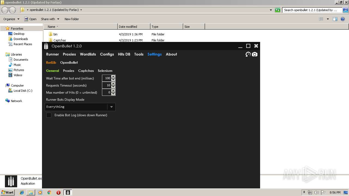Enable the Bot Log checkbox

coord(49,115)
